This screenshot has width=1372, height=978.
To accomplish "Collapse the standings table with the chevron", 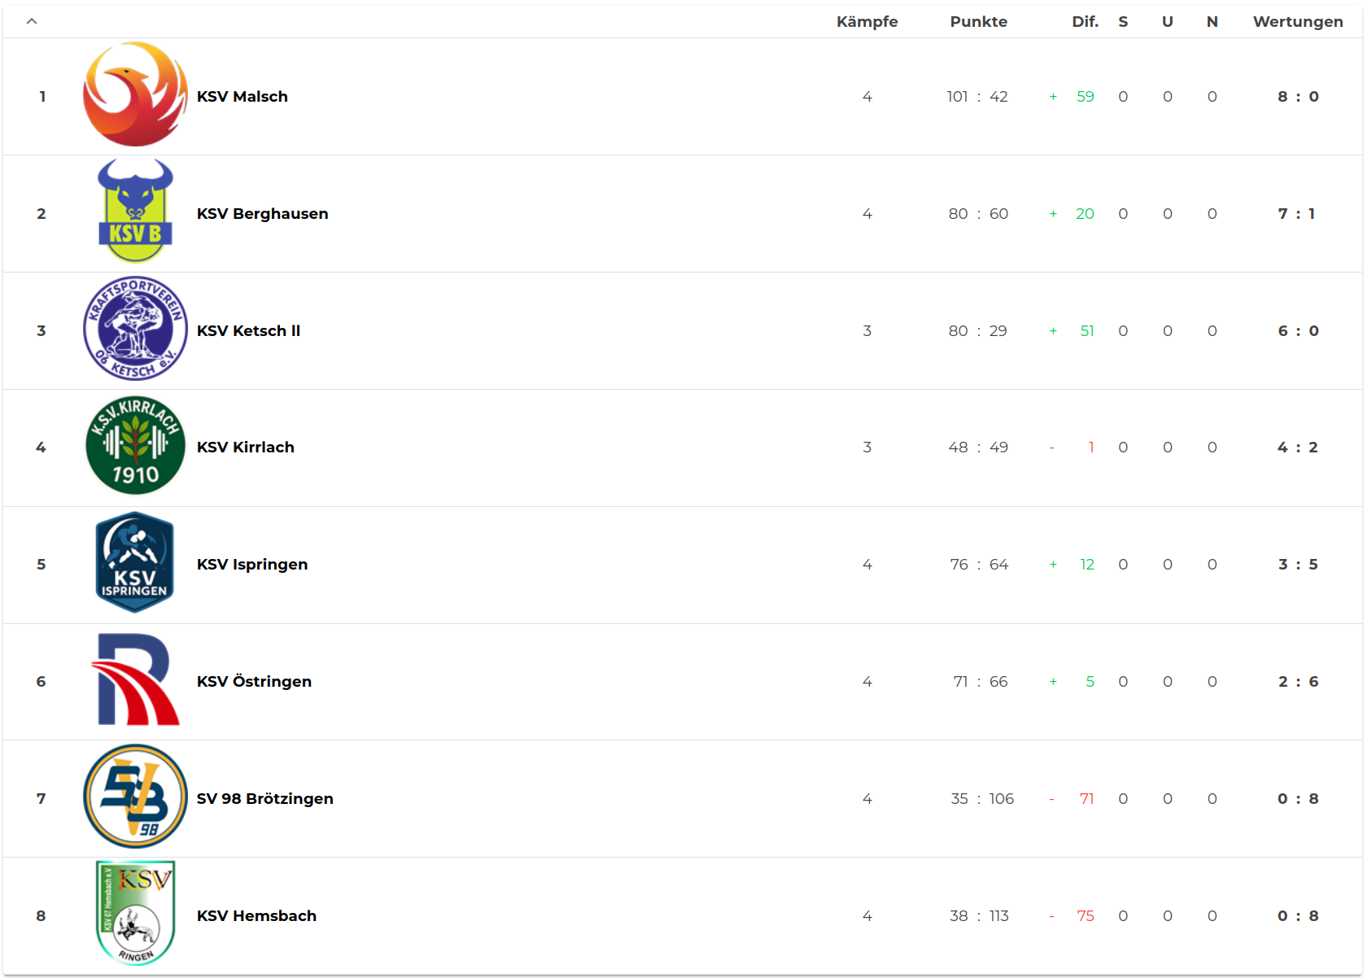I will click(32, 21).
